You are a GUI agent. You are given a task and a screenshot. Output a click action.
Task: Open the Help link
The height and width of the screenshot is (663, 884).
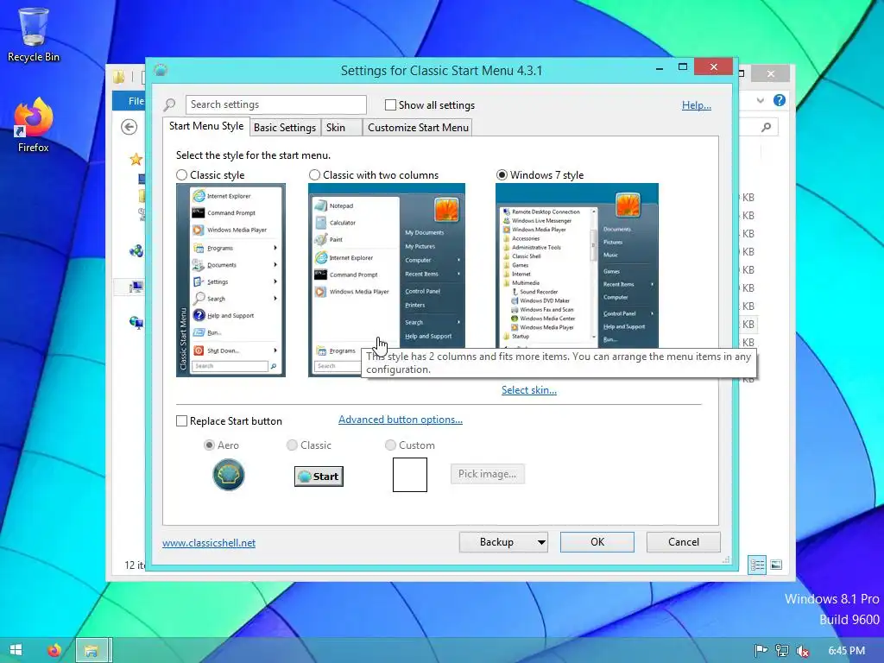point(697,105)
